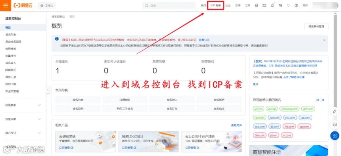Select the tyd.com domain tag
Screen dimensions: 341x156
275,117
